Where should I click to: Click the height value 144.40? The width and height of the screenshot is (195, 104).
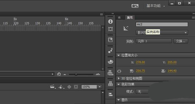(x=172, y=71)
